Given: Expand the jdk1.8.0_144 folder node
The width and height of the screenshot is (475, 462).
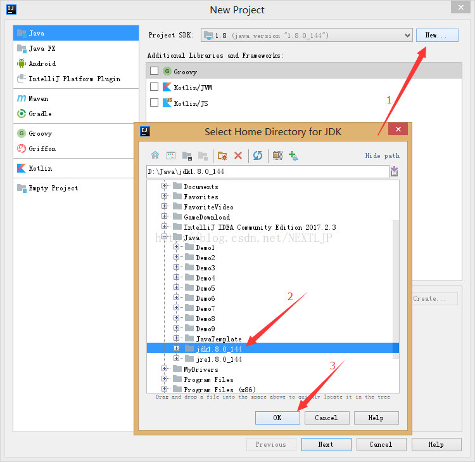Looking at the screenshot, I should pos(176,348).
